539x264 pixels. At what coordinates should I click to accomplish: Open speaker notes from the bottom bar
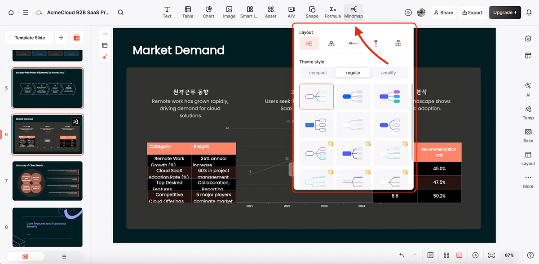click(430, 255)
